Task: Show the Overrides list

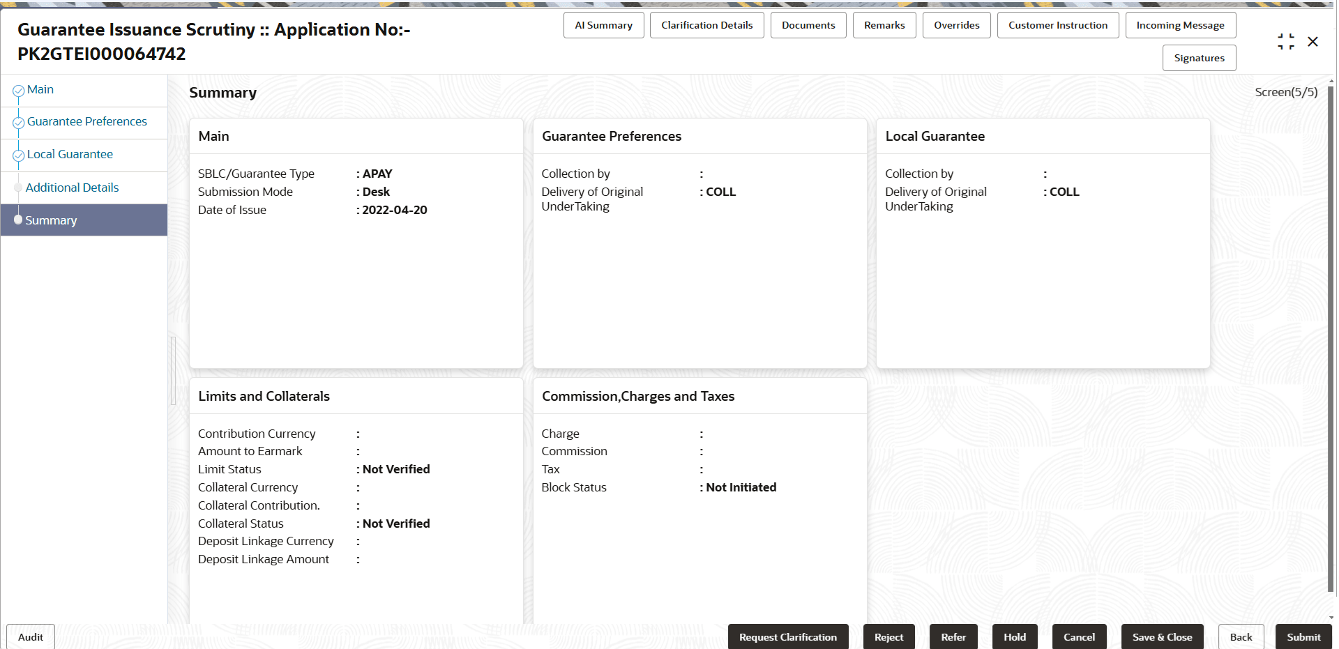Action: 957,25
